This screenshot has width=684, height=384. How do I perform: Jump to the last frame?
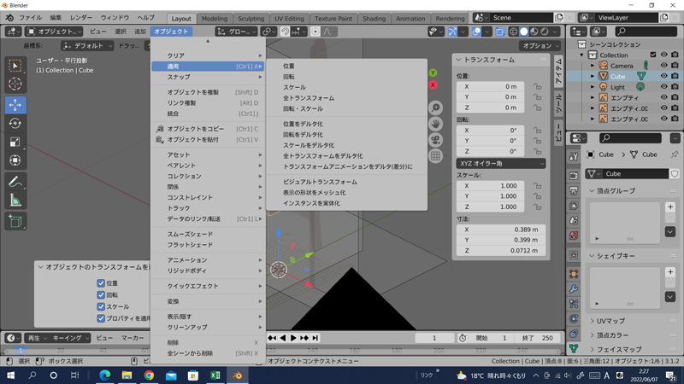315,338
